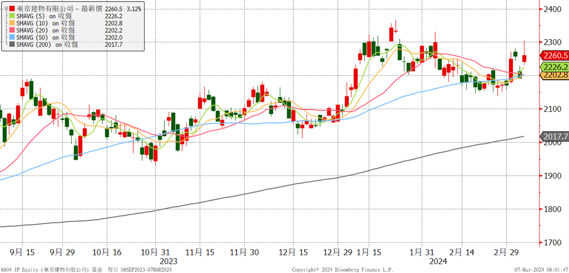Click the 10月 16 date label
The image size is (569, 273).
(x=108, y=252)
